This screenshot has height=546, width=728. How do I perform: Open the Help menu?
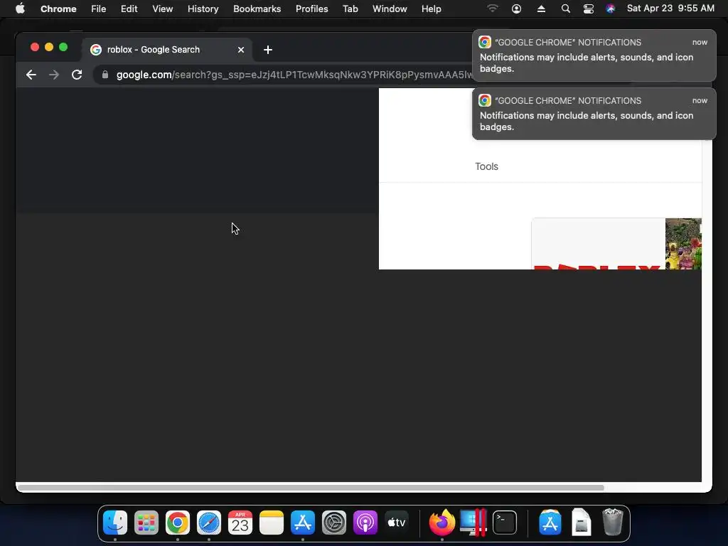[432, 9]
